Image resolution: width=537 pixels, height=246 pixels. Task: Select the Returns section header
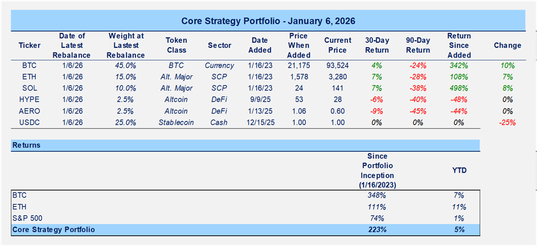(27, 146)
